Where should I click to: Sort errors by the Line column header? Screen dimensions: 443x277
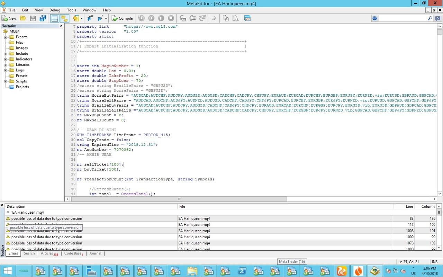click(x=404, y=206)
